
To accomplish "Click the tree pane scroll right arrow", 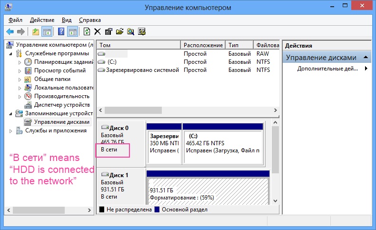I will (89, 210).
